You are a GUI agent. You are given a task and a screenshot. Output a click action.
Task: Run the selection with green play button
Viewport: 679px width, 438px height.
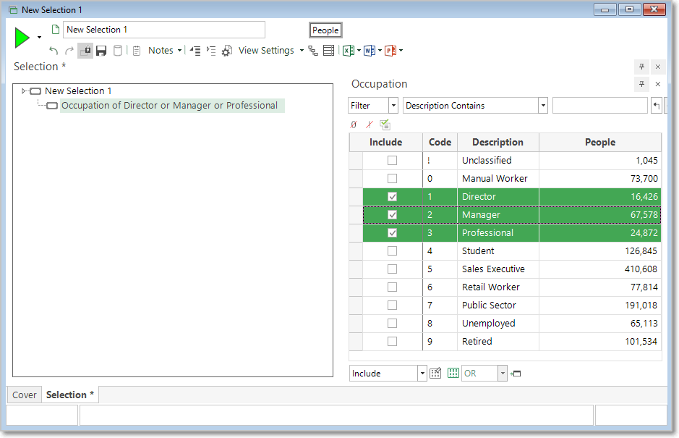pyautogui.click(x=22, y=38)
